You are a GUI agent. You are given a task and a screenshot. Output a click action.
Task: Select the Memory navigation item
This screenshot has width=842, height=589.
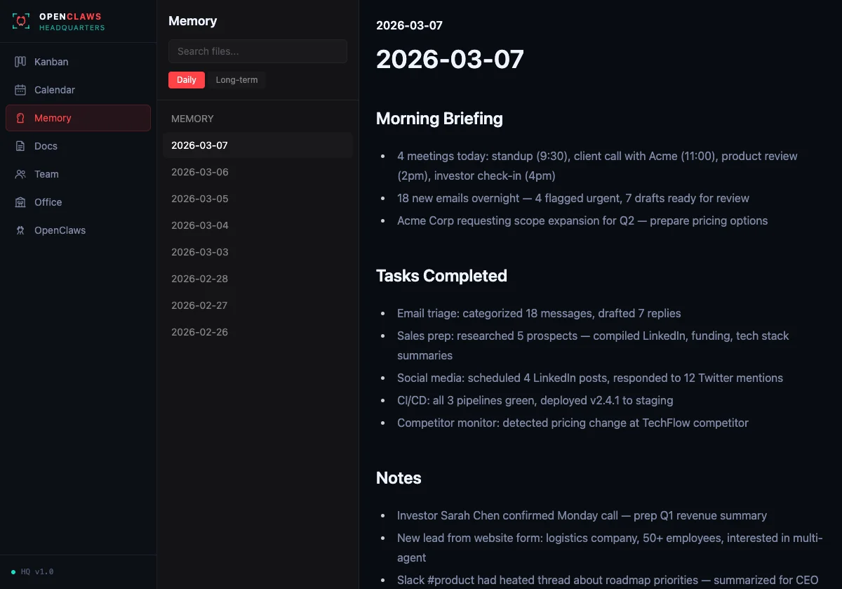(78, 118)
